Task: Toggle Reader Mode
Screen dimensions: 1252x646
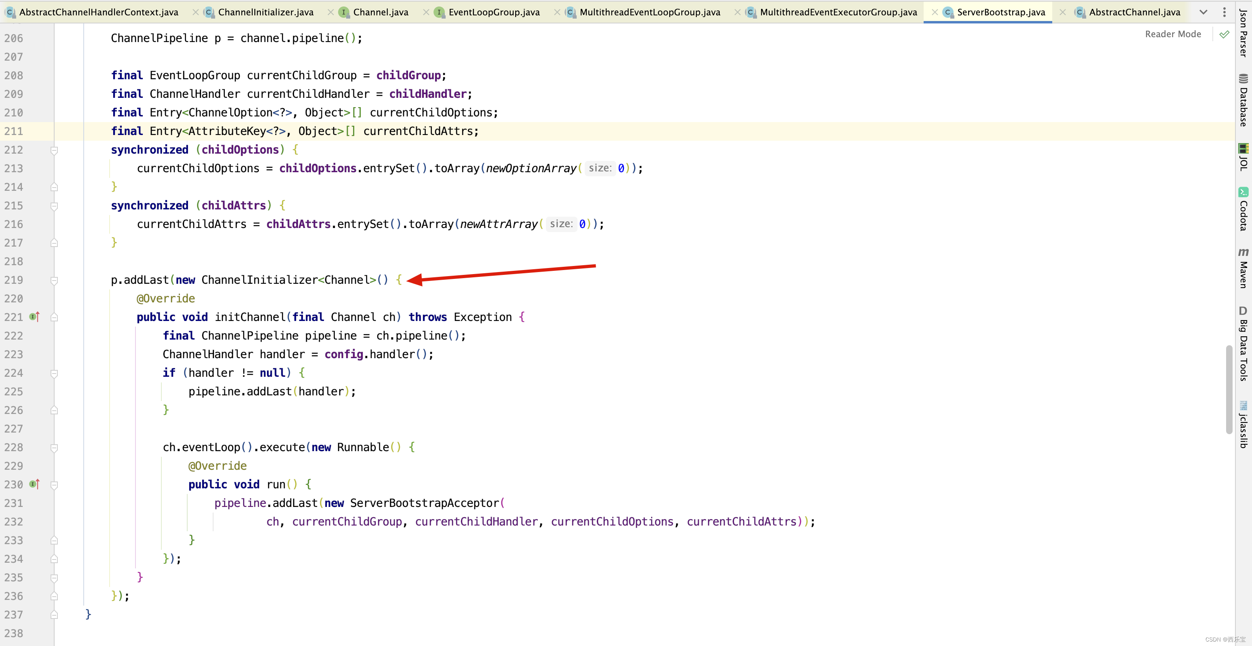Action: coord(1173,34)
